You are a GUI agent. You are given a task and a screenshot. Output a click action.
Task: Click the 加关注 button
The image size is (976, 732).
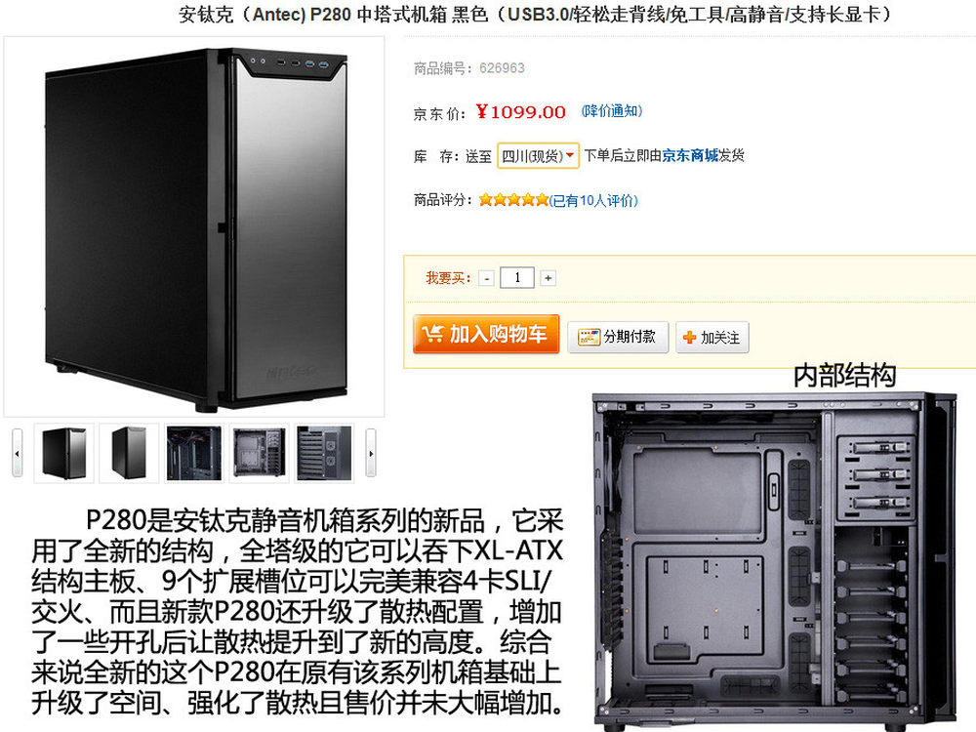tap(712, 338)
